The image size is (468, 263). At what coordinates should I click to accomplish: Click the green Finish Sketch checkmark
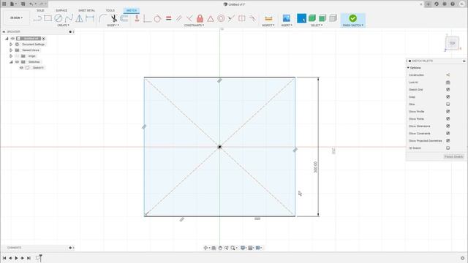coord(352,18)
